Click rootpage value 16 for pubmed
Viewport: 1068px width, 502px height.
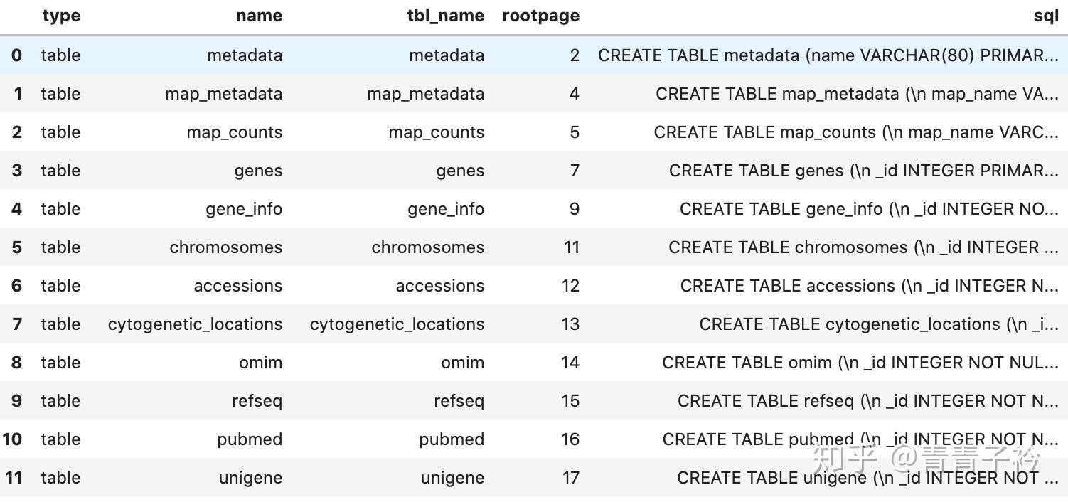[570, 439]
